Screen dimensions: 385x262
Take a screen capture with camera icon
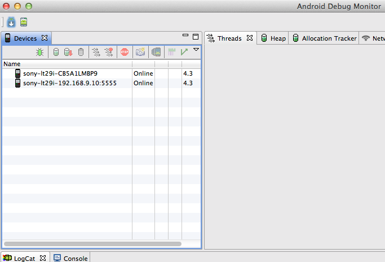pyautogui.click(x=140, y=52)
